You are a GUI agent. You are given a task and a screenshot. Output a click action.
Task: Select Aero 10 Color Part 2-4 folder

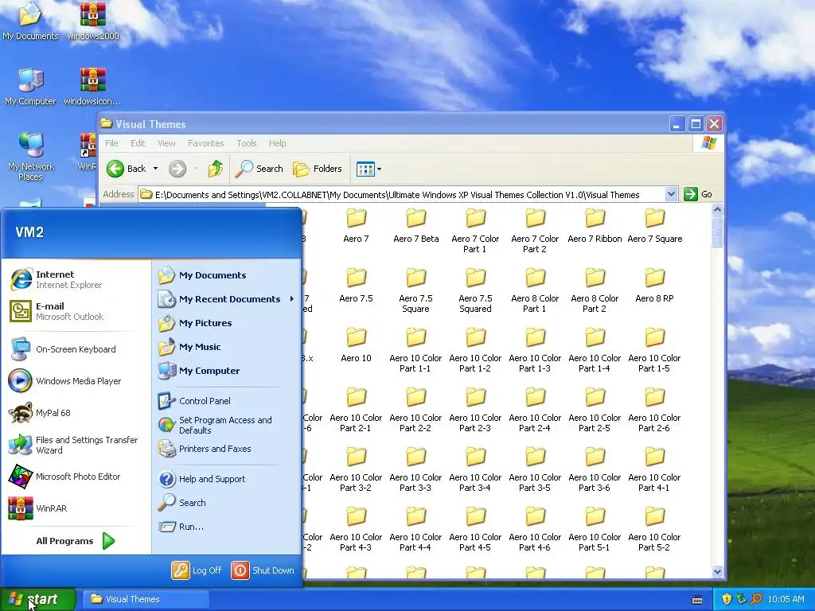click(535, 410)
